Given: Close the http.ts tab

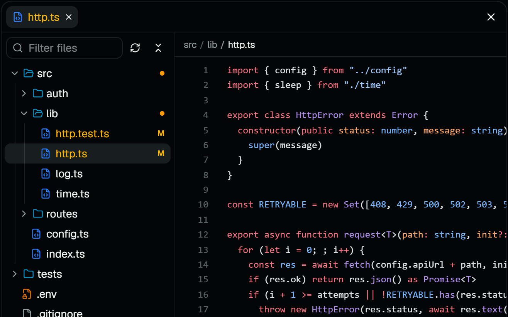Looking at the screenshot, I should [69, 17].
